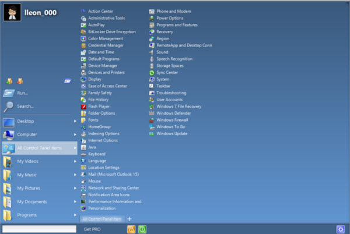Select the All Control Panel Items menu entry
The height and width of the screenshot is (234, 350).
click(x=40, y=148)
